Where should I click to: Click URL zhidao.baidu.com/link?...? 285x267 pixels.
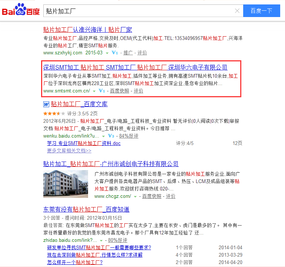pyautogui.click(x=70, y=240)
